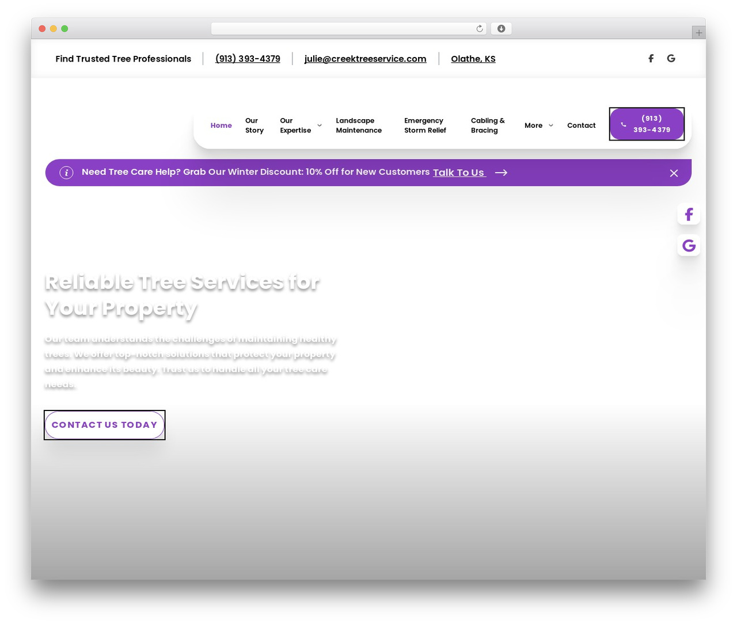Click the floating purple Facebook side button
Viewport: 737px width, 624px height.
(x=689, y=214)
